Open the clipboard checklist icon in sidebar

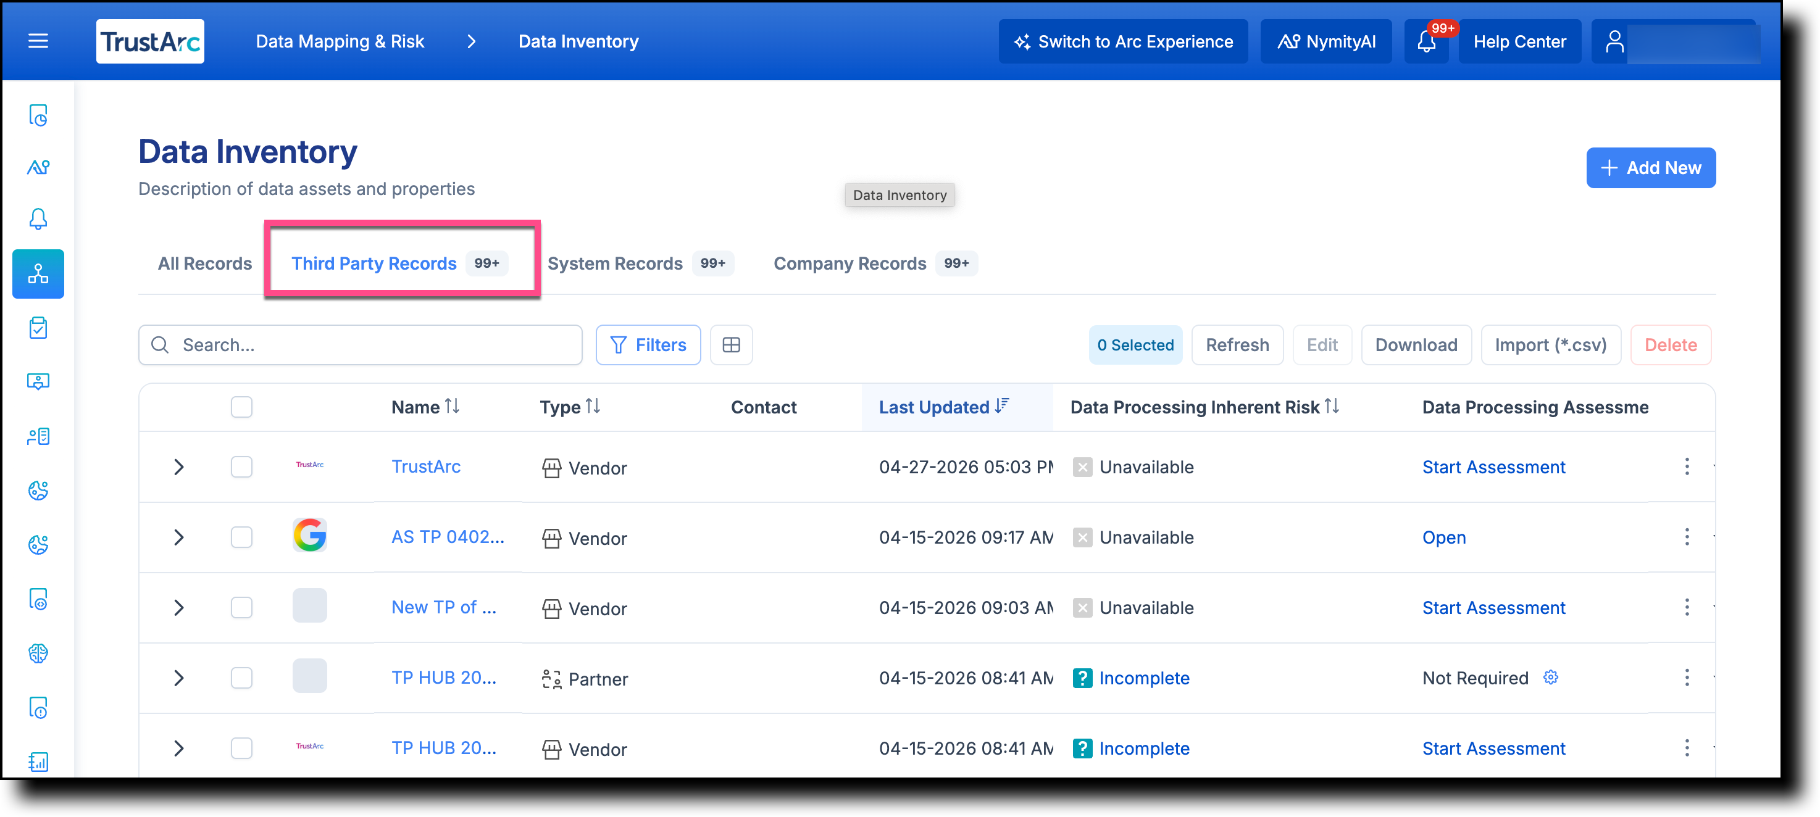pos(38,328)
